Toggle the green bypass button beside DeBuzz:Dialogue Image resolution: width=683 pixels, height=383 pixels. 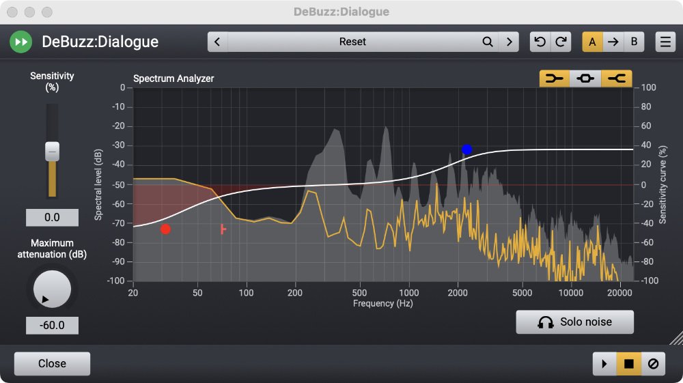(x=21, y=42)
